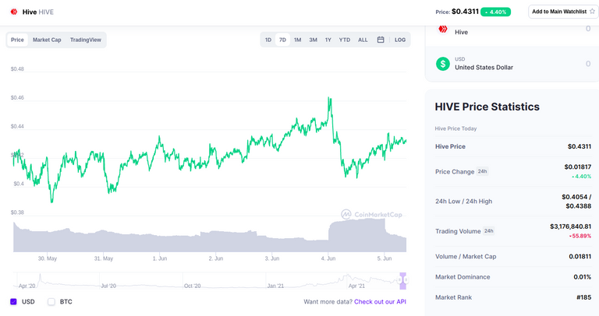Switch to the TradingView chart tab

86,40
